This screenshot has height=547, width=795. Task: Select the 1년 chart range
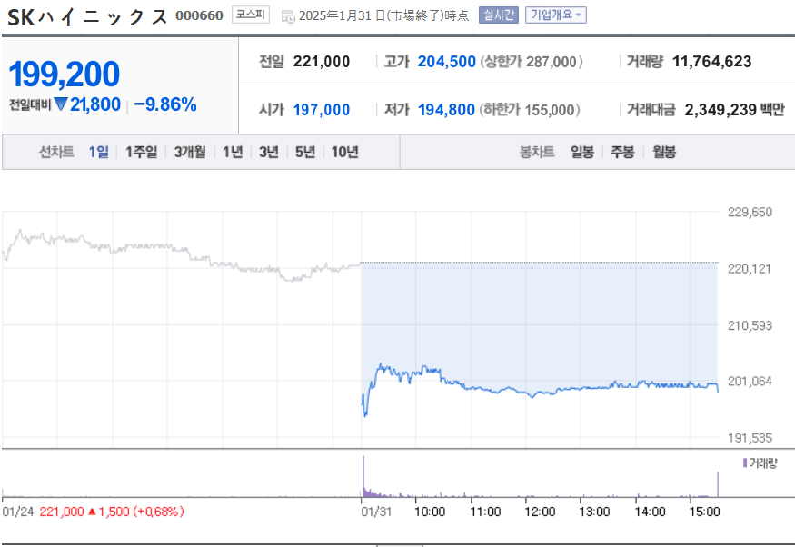[233, 152]
